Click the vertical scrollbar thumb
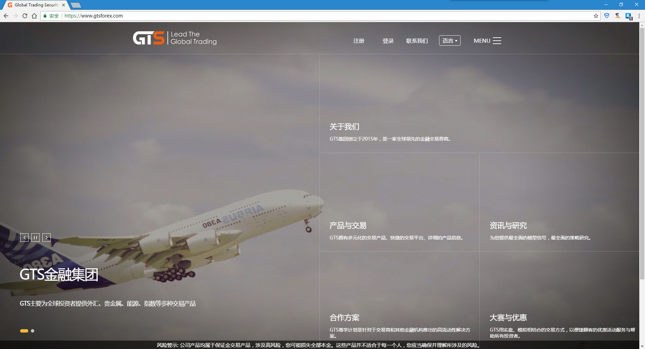 (642, 153)
